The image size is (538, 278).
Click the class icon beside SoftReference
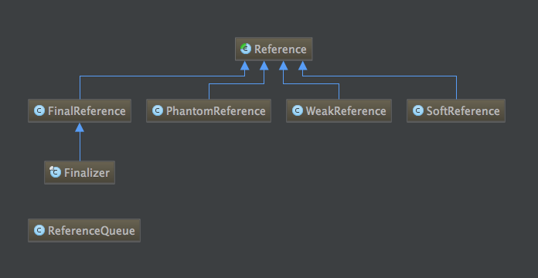418,110
